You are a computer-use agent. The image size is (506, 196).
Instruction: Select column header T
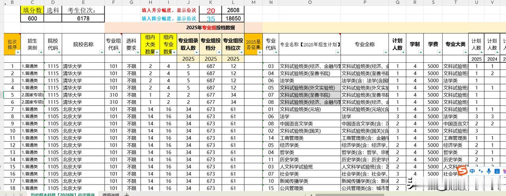[455, 3]
